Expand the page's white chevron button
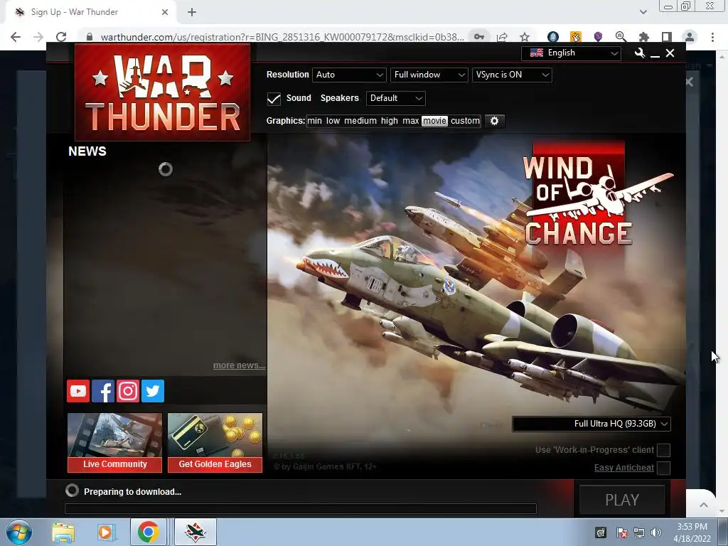728x546 pixels. (704, 505)
